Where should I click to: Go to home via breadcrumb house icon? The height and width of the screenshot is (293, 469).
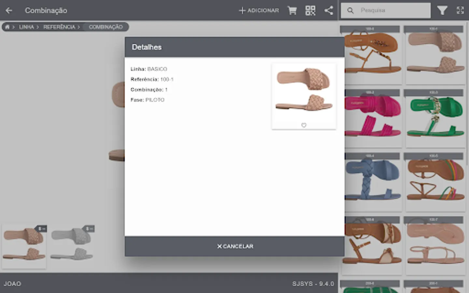click(x=7, y=27)
